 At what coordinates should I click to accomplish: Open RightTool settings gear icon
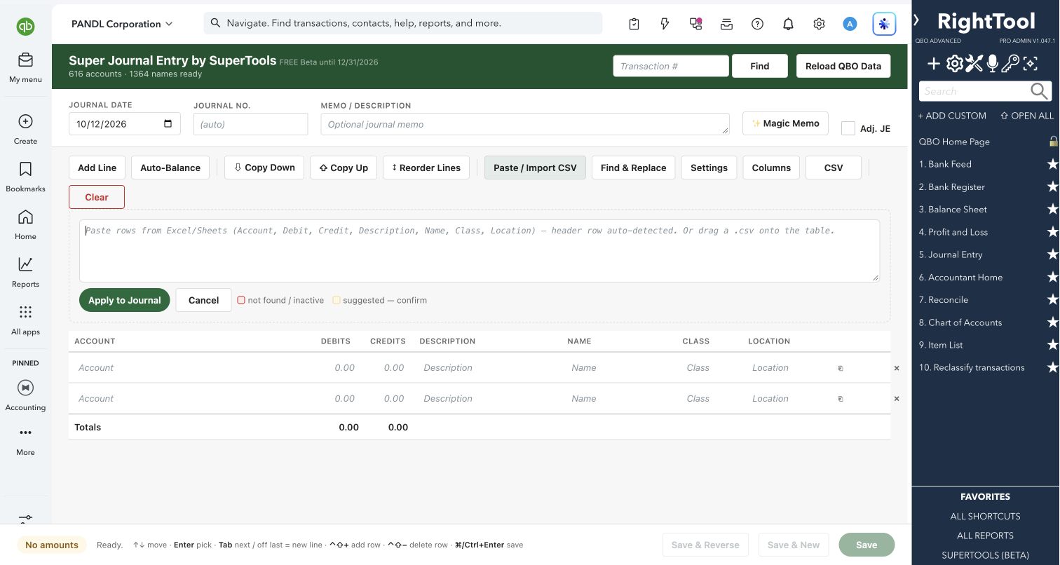[x=954, y=64]
